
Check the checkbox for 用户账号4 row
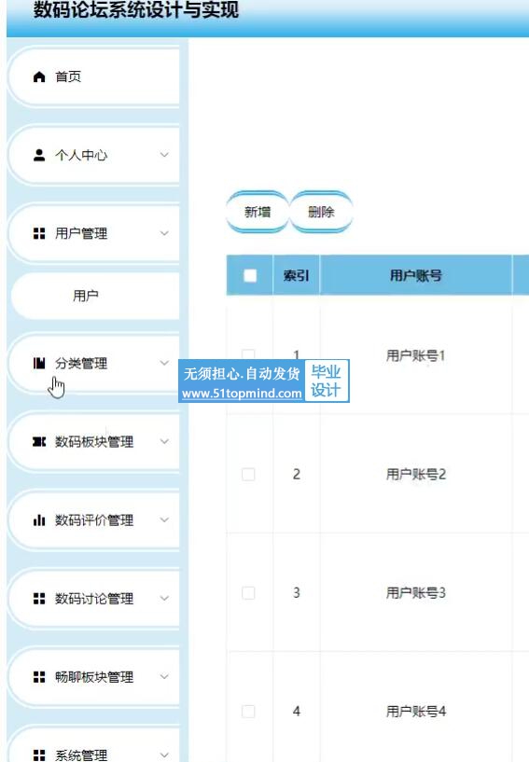248,712
